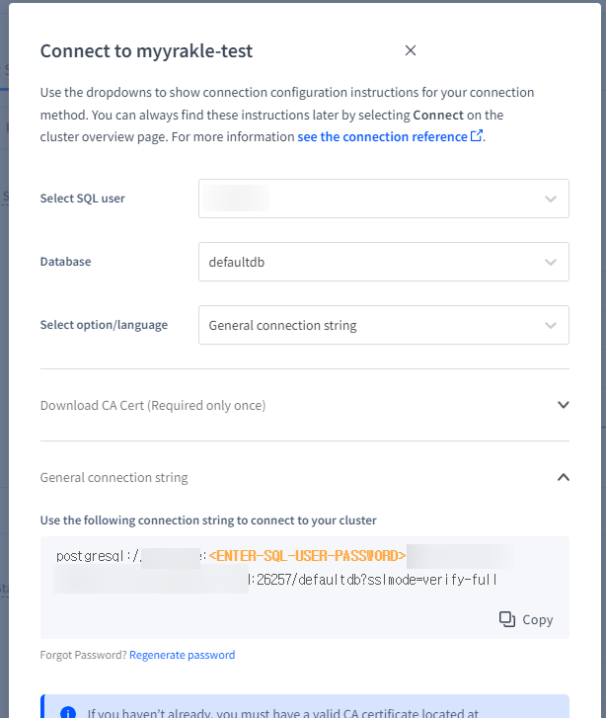Image resolution: width=606 pixels, height=718 pixels.
Task: Click chevron arrow in Select SQL user field
Action: (551, 199)
